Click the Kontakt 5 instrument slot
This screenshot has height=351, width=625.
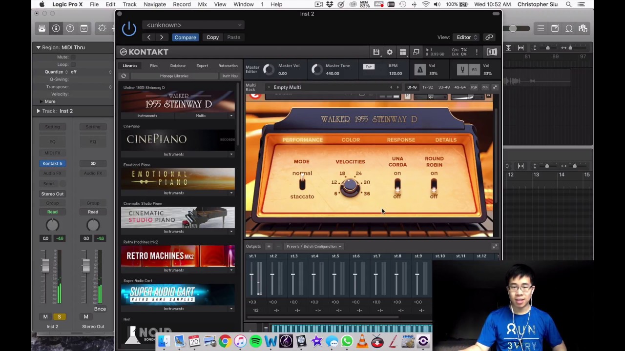point(52,163)
